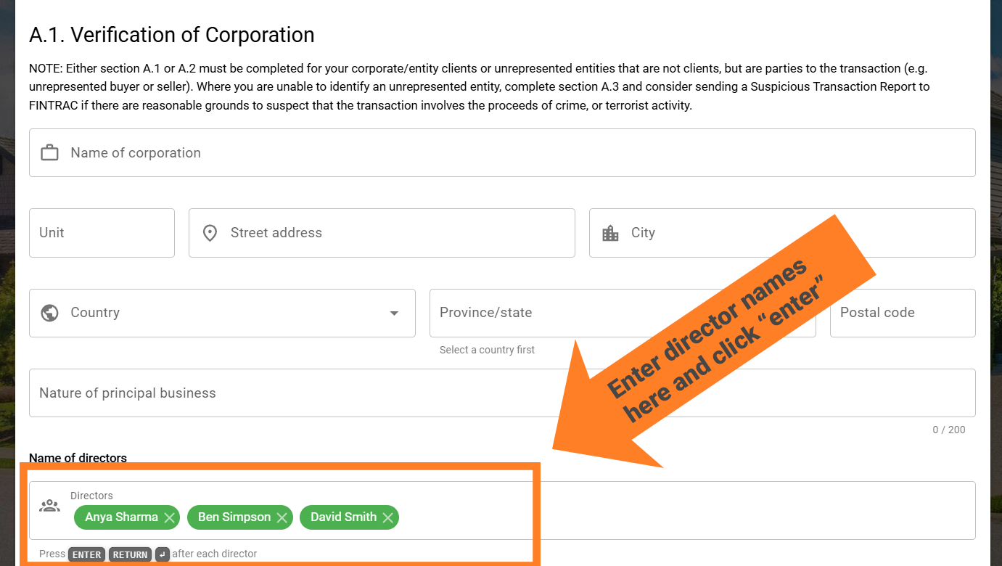Open the Province/state selector
Viewport: 1002px width, 566px height.
tap(623, 313)
